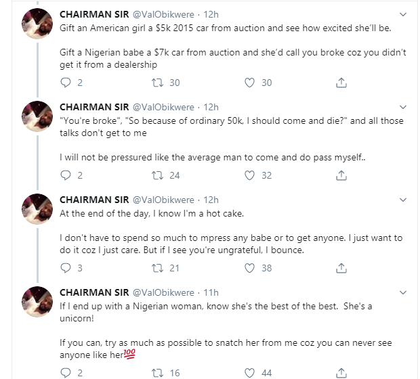This screenshot has height=379, width=420.
Task: Reply to the American girl car tweet
Action: tap(66, 83)
